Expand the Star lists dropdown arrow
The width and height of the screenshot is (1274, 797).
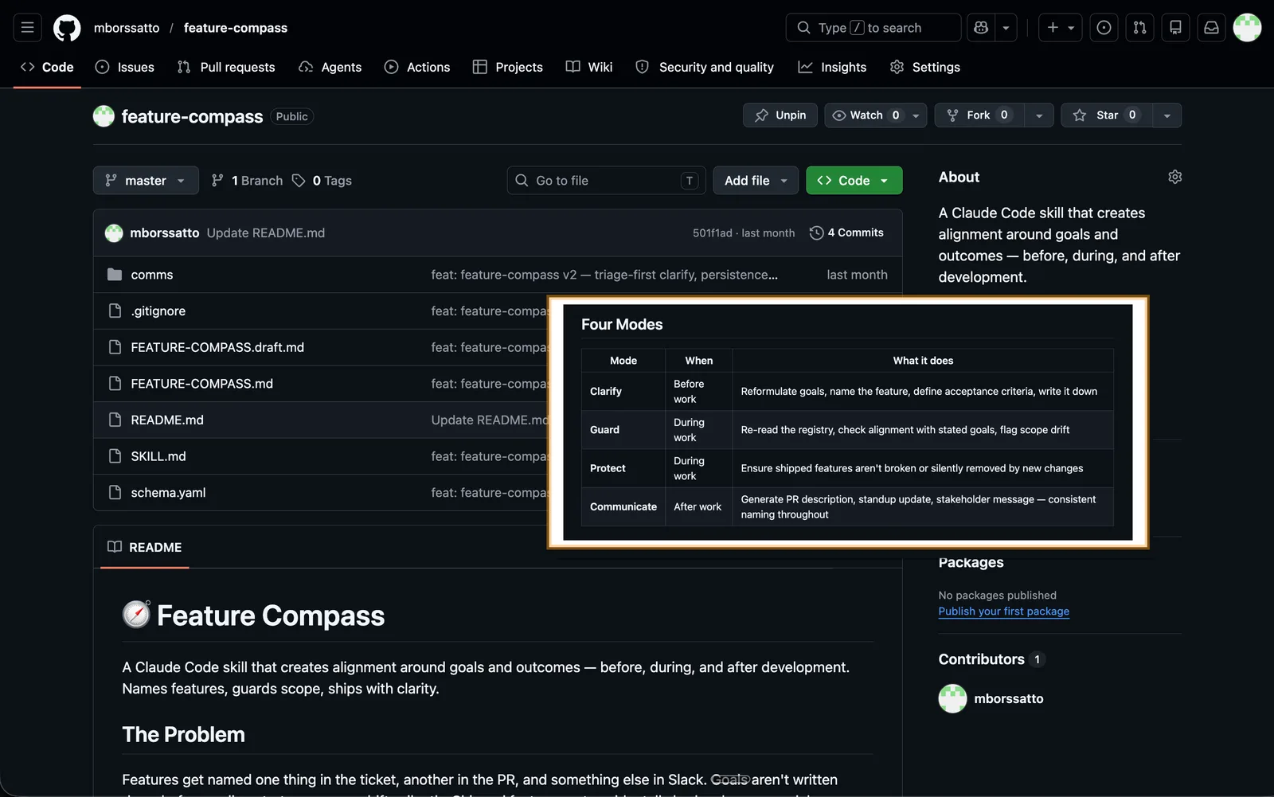[1167, 115]
